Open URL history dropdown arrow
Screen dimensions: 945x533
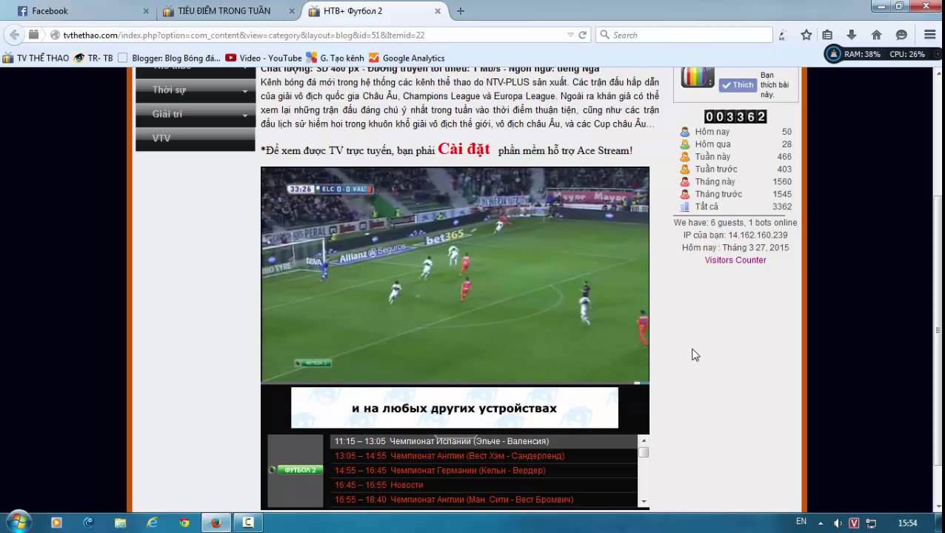(x=570, y=35)
